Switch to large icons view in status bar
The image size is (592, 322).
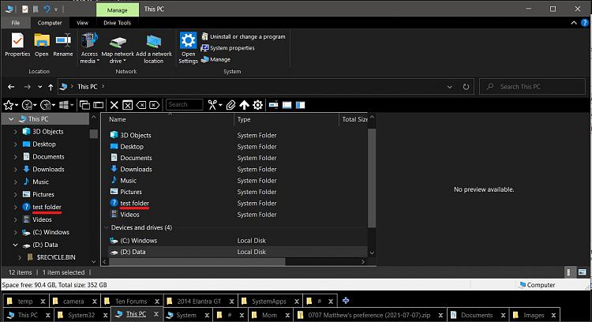coord(583,271)
